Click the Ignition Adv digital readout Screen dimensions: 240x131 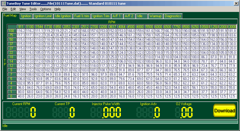coord(148,112)
